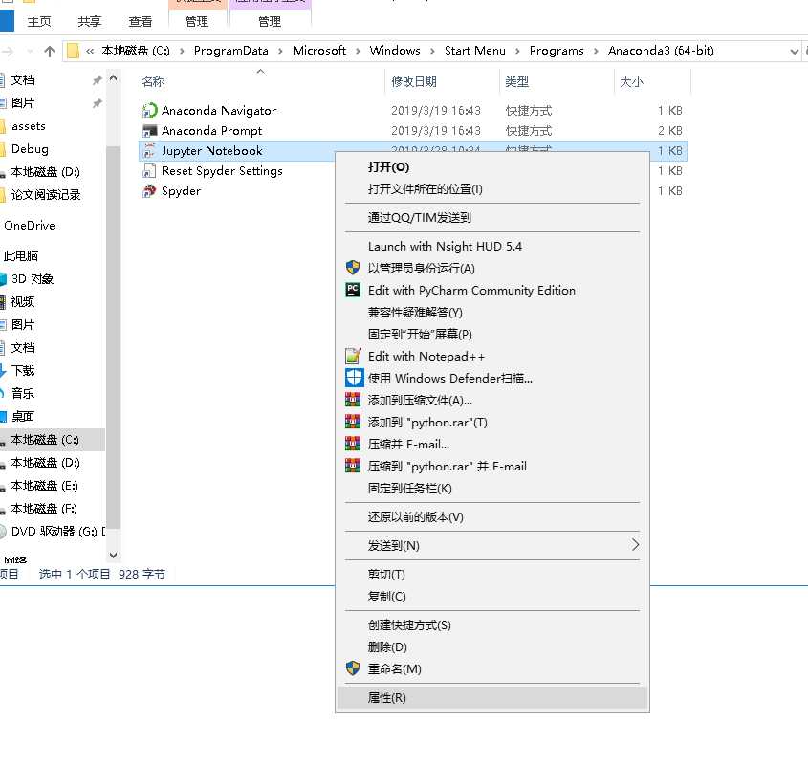Sort by 名称 column header
The image size is (808, 765).
point(153,82)
